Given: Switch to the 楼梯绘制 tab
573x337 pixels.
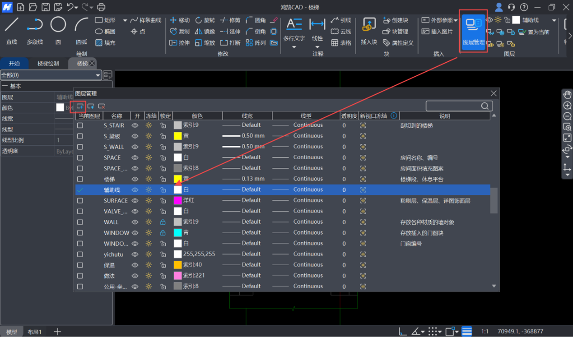Looking at the screenshot, I should pyautogui.click(x=48, y=64).
